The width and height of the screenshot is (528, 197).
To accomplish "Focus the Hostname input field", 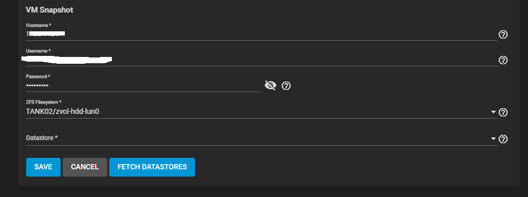I will pos(262,34).
